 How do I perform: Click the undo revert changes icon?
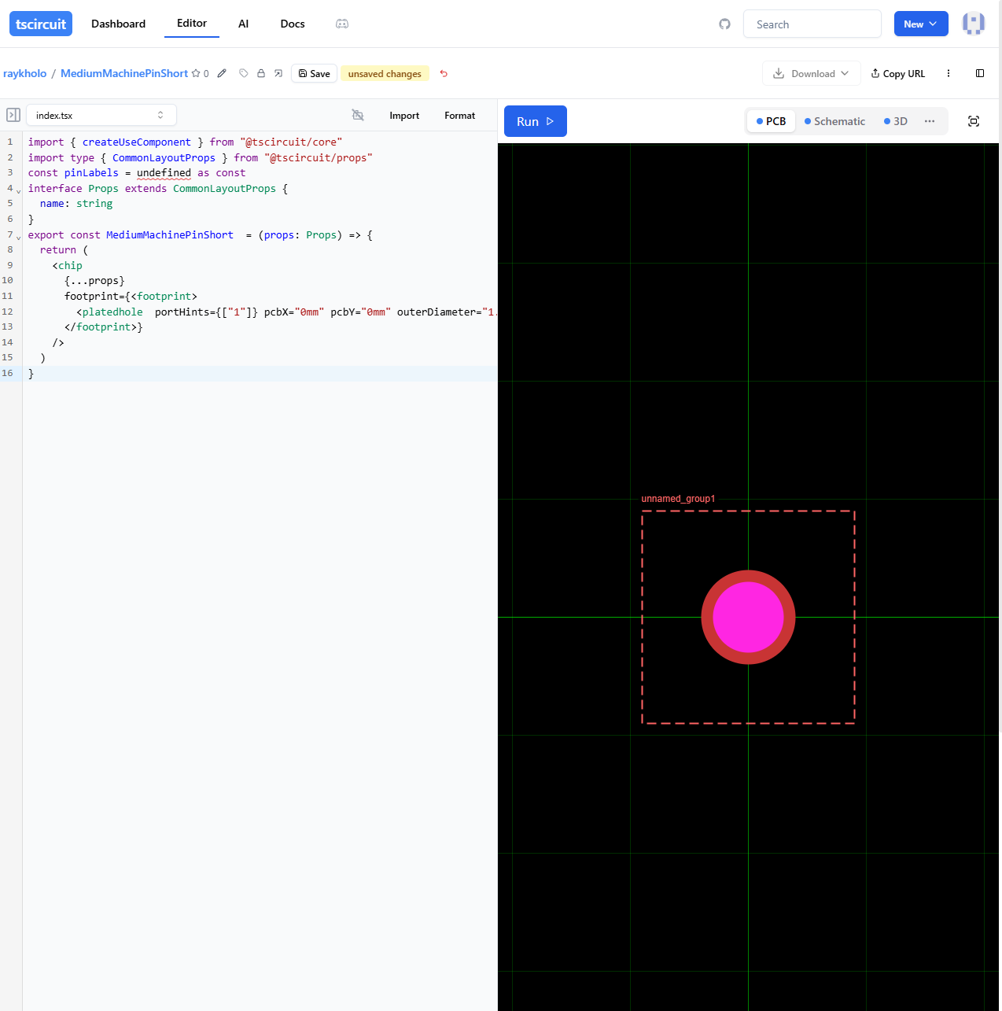(444, 74)
